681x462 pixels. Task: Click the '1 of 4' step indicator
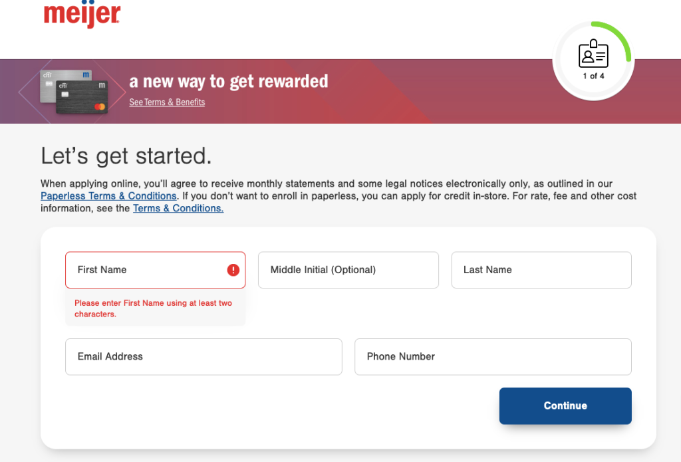pos(593,76)
